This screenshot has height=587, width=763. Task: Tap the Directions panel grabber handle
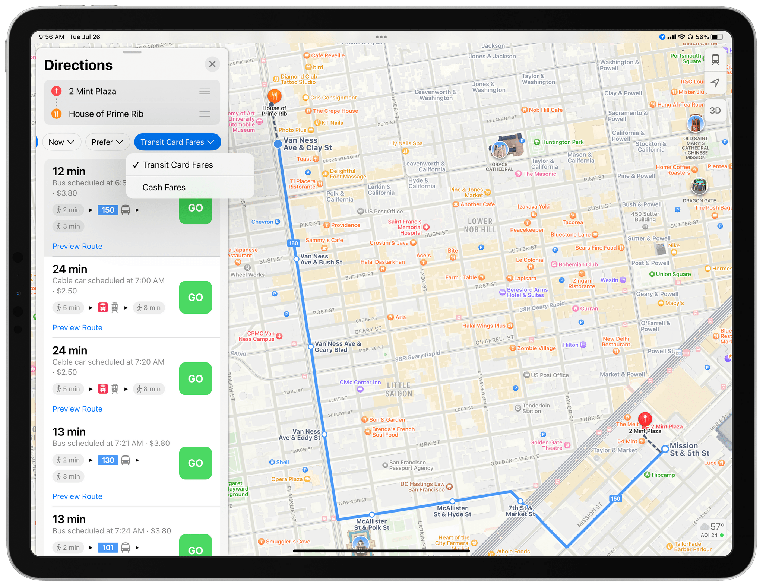pos(132,52)
